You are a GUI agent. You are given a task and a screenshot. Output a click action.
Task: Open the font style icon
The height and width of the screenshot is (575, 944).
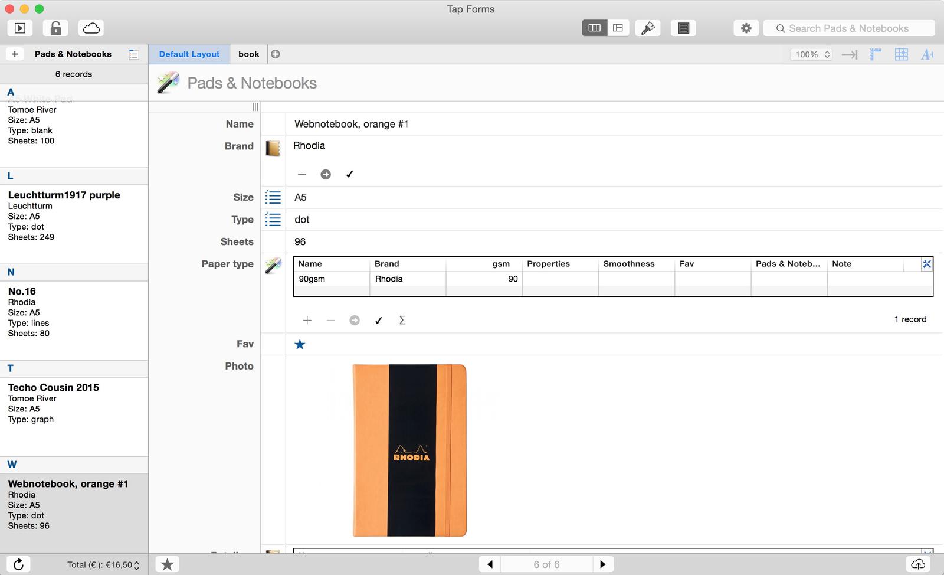point(927,54)
